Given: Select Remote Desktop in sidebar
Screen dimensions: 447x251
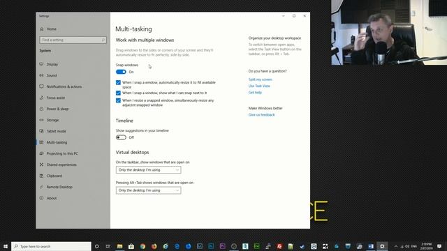Looking at the screenshot, I should [59, 187].
